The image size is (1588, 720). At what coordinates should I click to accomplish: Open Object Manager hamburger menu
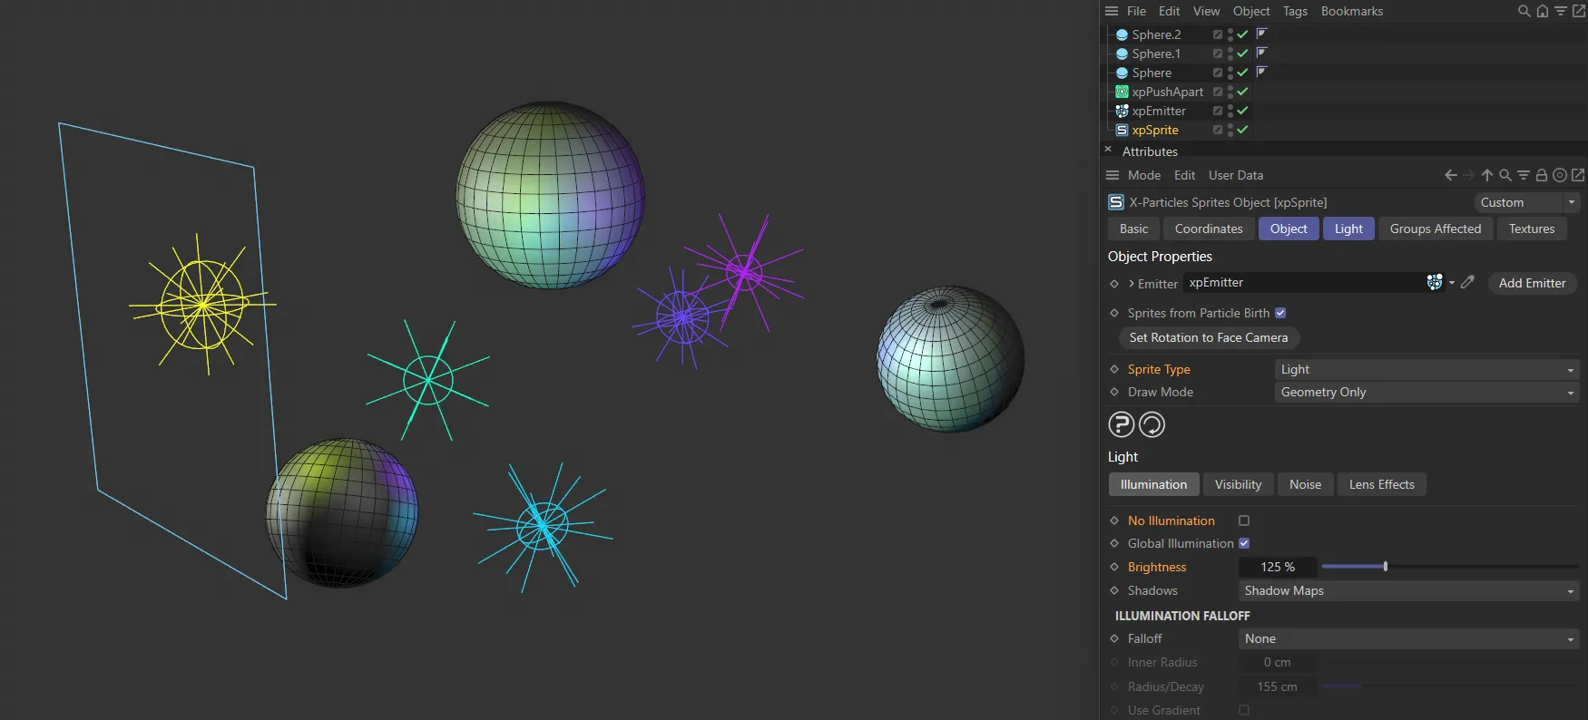tap(1112, 11)
